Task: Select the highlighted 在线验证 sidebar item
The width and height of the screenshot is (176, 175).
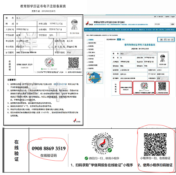Action: click(91, 40)
